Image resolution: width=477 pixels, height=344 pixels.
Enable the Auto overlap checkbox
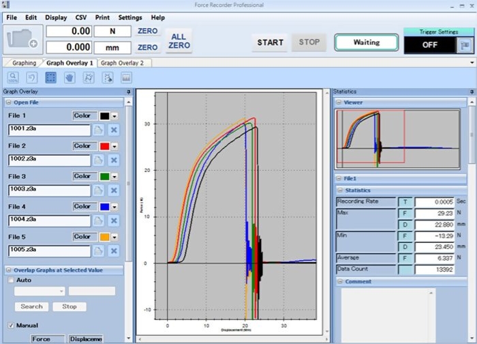(12, 280)
